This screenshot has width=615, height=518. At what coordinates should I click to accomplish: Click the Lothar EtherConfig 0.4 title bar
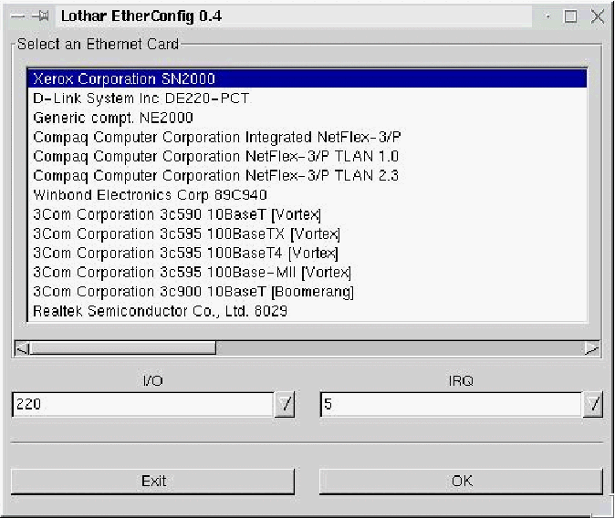294,16
